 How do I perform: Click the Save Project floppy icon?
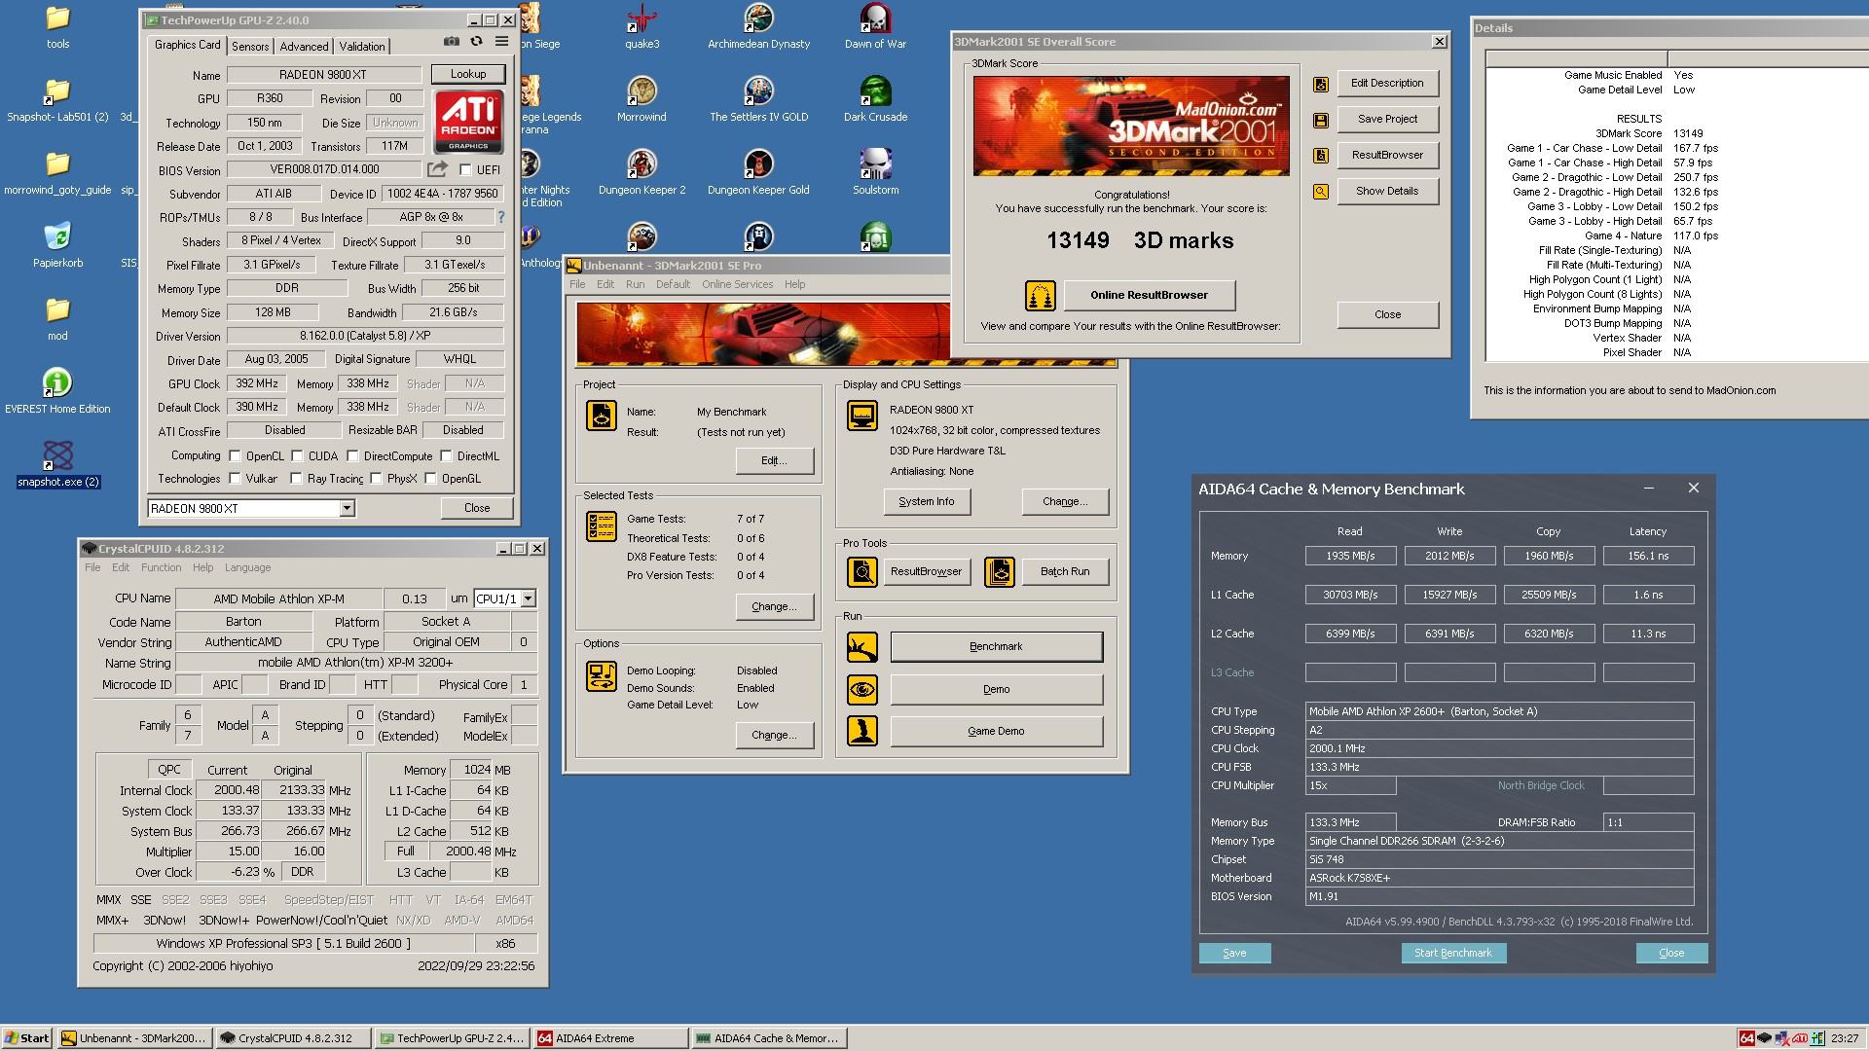(1321, 120)
